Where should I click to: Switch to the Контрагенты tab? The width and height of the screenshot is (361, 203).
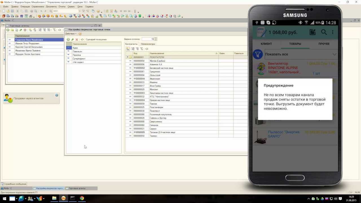(x=131, y=44)
